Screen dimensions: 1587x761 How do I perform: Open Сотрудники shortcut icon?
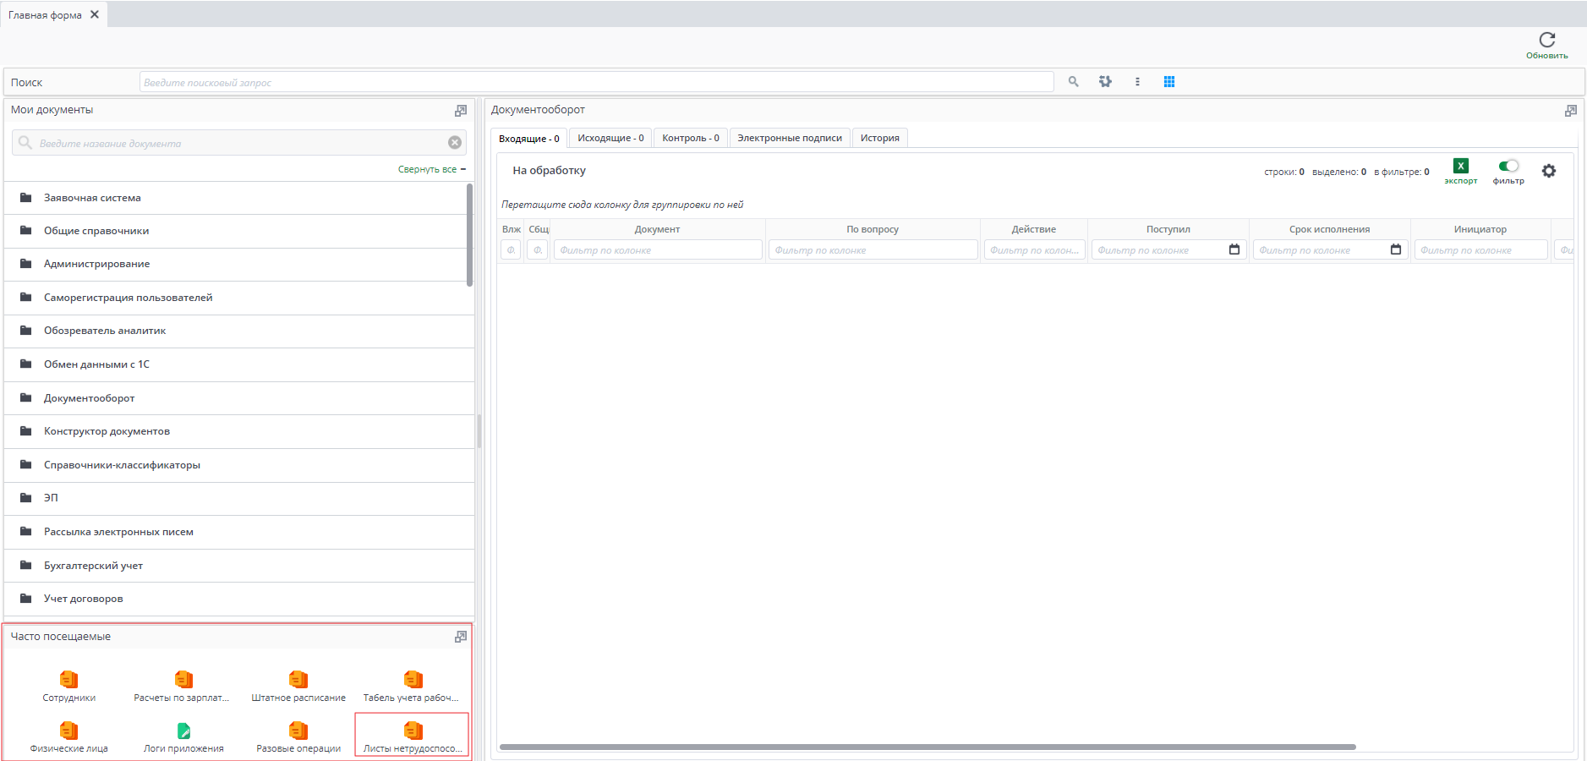(69, 680)
